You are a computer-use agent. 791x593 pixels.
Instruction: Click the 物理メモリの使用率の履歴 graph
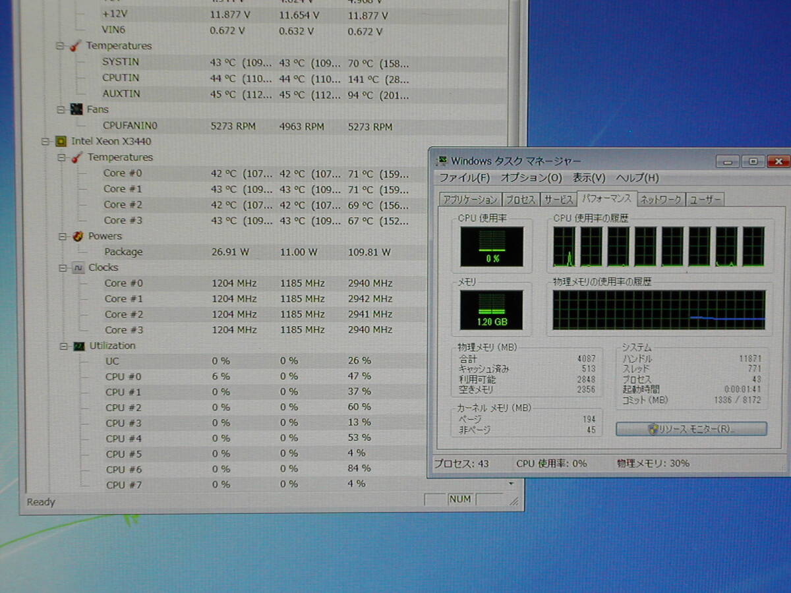coord(659,310)
